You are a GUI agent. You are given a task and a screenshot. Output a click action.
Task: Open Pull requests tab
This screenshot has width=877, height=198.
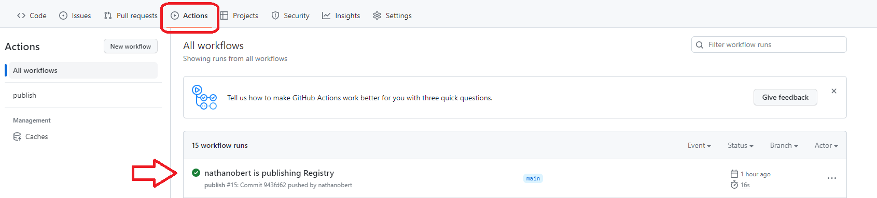tap(131, 16)
